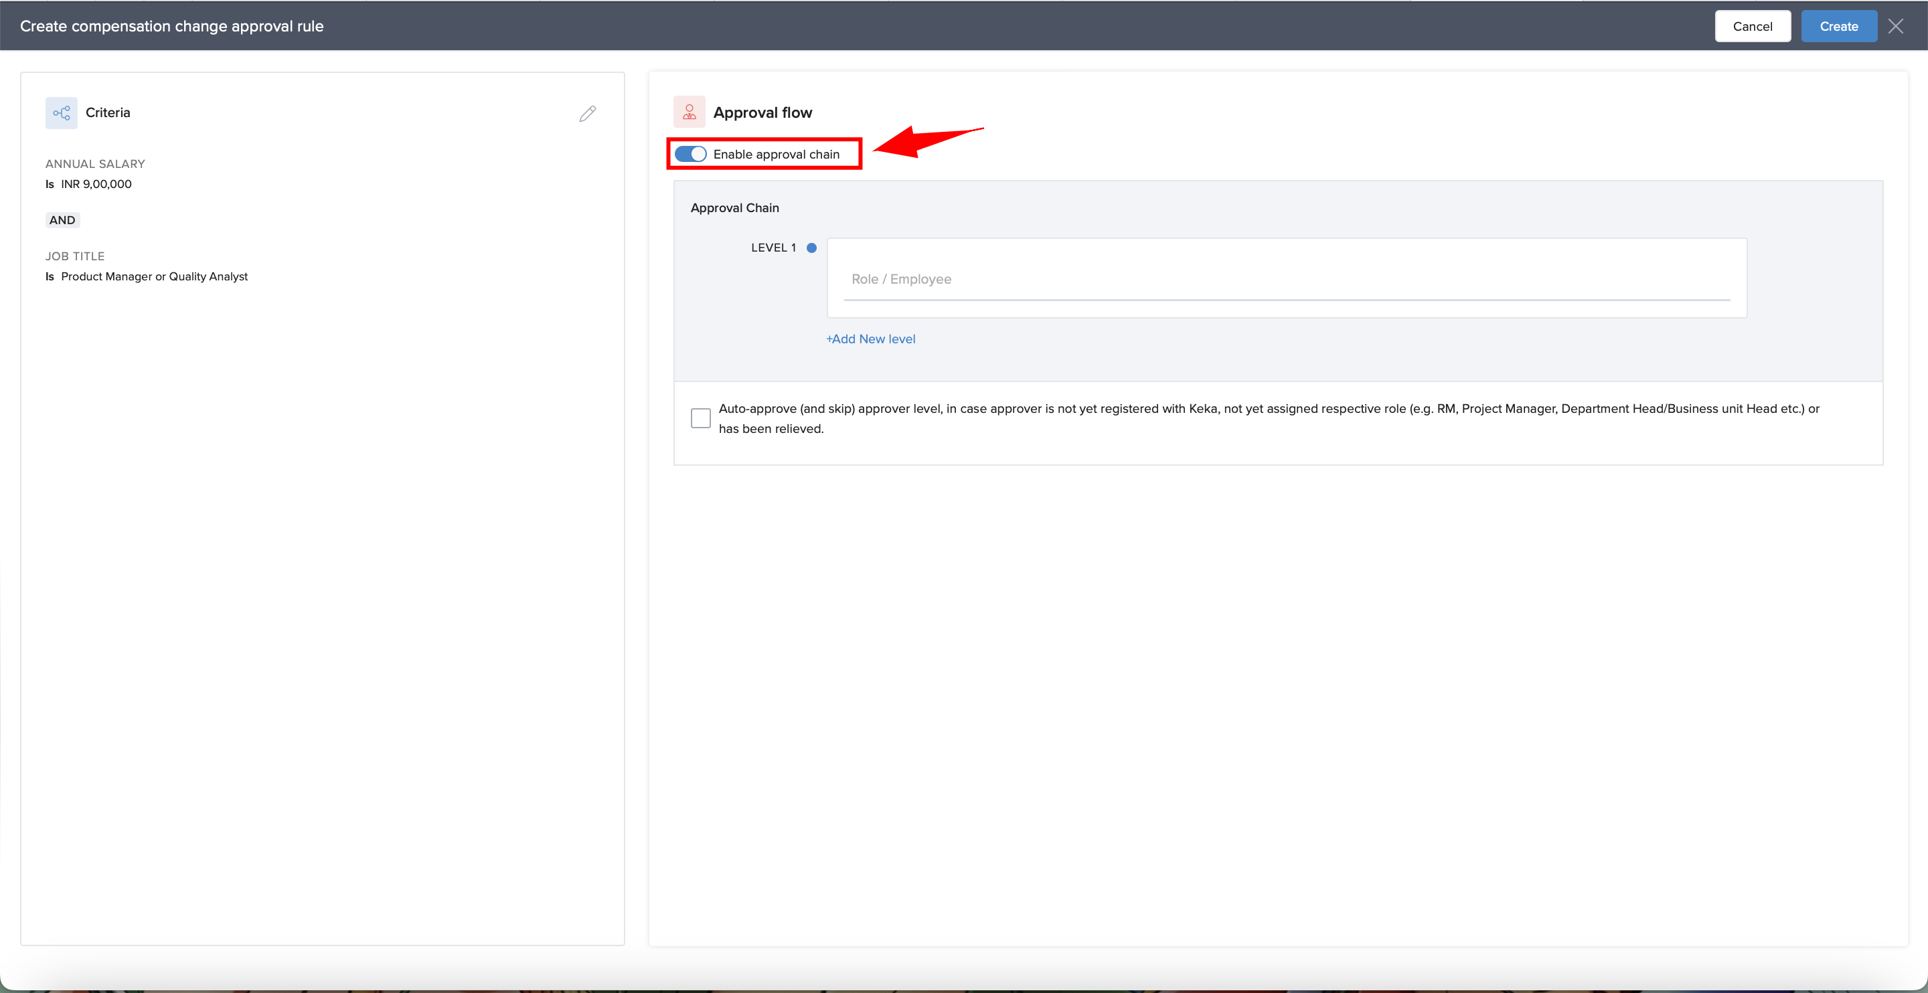
Task: Click the blue dot beside LEVEL 1
Action: pos(811,248)
